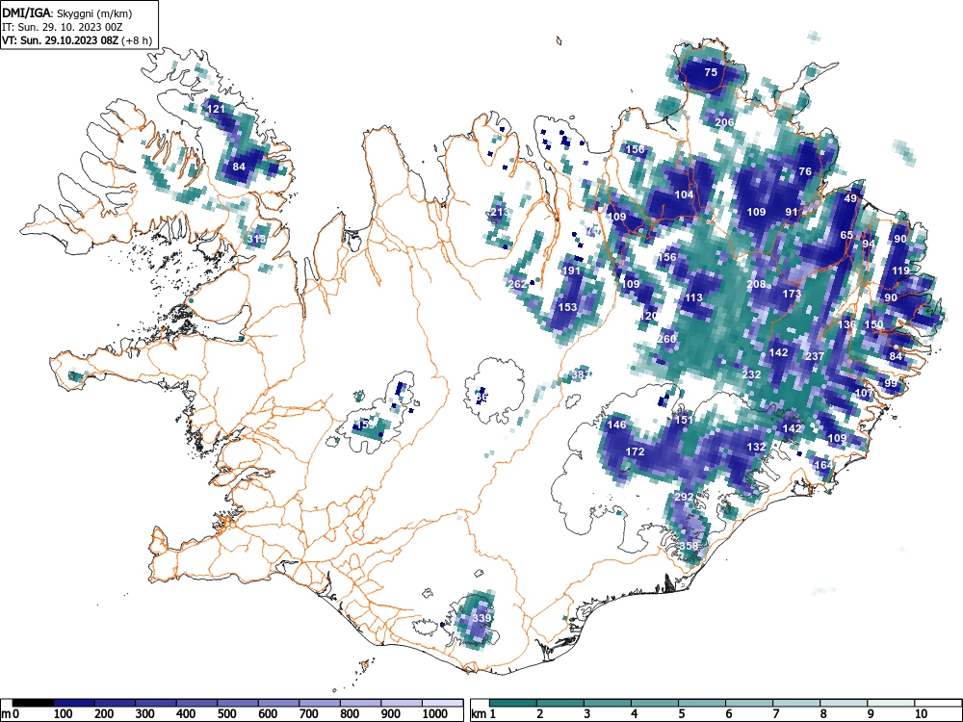Click the 'DMI/IGA: Skyggni (m/km)' title text
The image size is (963, 722).
67,13
